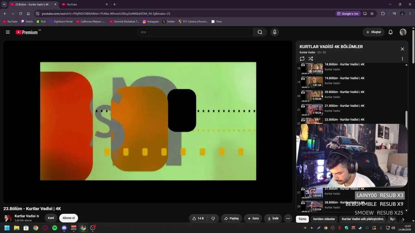Image resolution: width=415 pixels, height=233 pixels.
Task: Select Kurtlar Vadisi adlı yükleyiciden chip
Action: pyautogui.click(x=362, y=219)
